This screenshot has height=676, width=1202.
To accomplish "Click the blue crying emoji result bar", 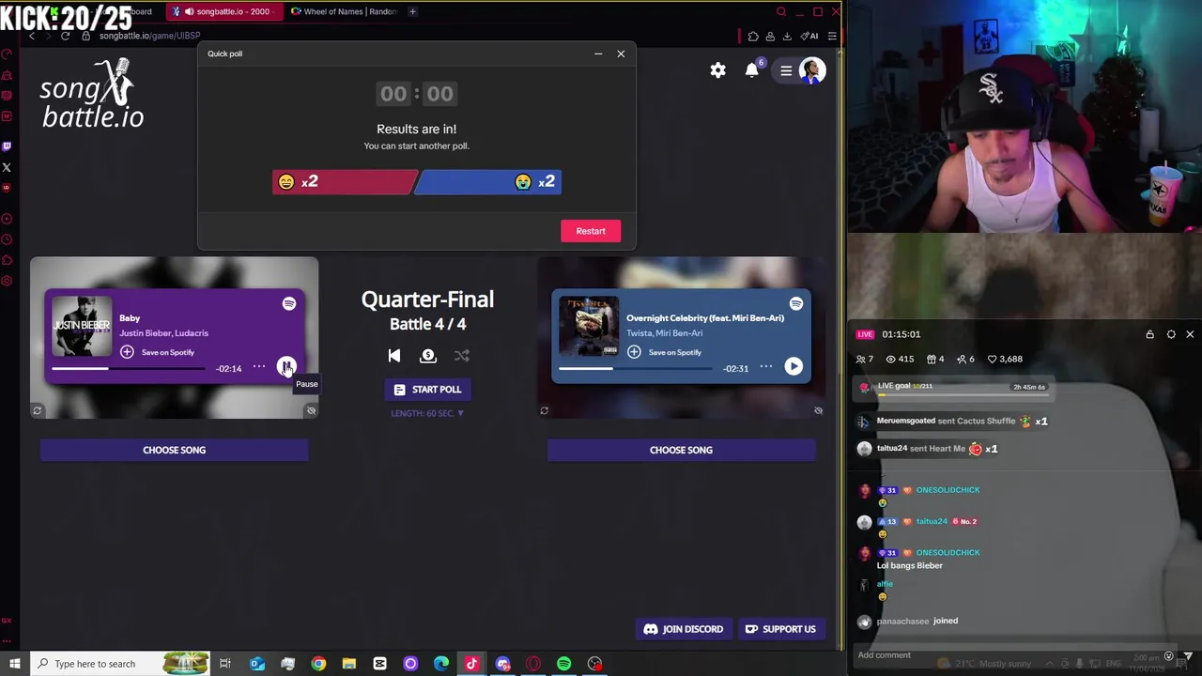I will click(489, 182).
